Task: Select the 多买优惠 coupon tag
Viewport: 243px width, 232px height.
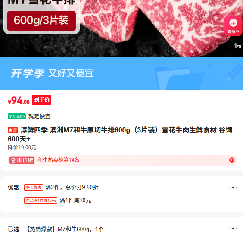Action: (x=34, y=187)
